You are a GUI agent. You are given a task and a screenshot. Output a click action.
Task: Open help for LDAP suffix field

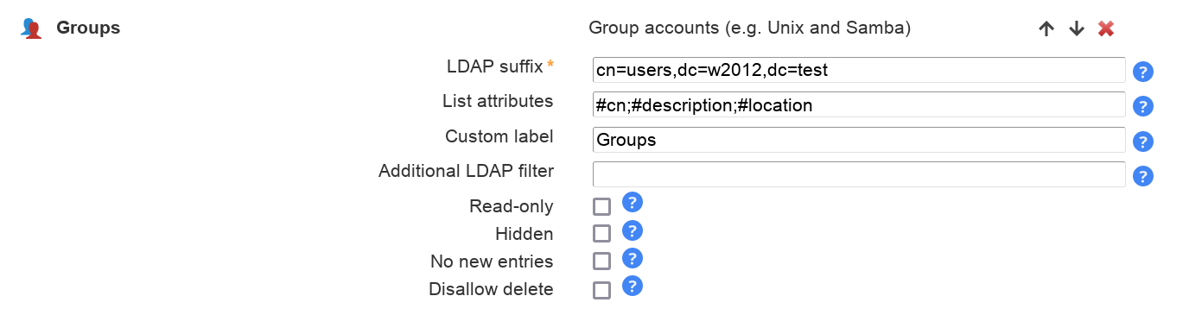point(1143,72)
